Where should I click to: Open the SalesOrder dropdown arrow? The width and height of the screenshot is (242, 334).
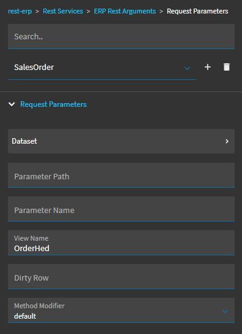[x=187, y=68]
